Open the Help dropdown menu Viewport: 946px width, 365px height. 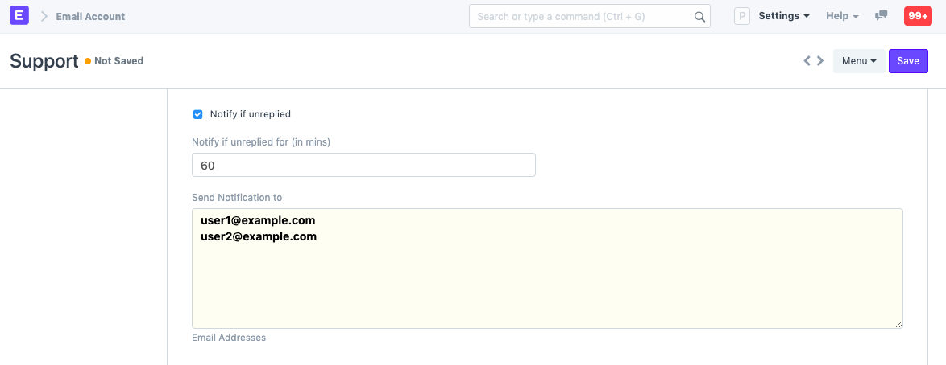point(842,16)
